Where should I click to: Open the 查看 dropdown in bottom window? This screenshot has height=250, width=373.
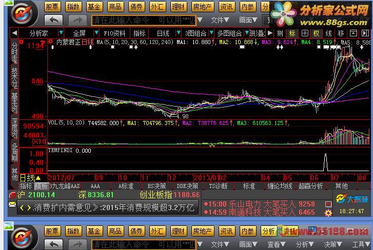[x=276, y=244]
